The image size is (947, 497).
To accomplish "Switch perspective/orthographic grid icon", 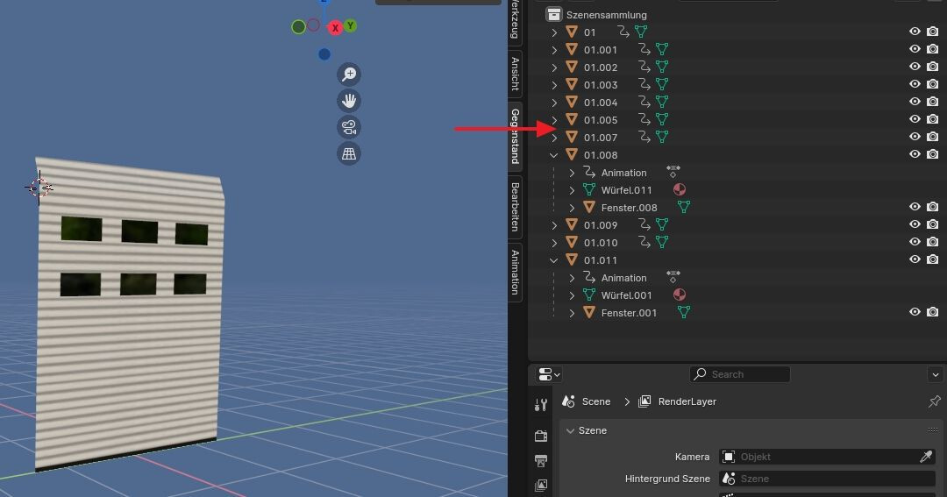I will point(349,154).
